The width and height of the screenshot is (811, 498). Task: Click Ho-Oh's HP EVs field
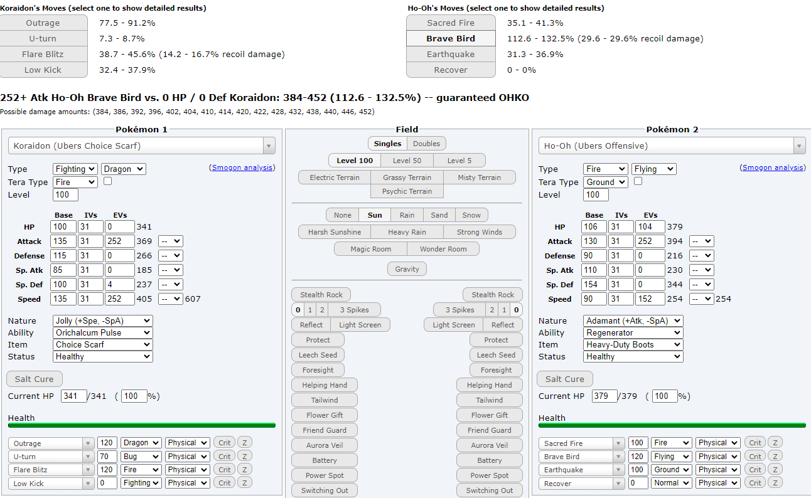(x=650, y=227)
